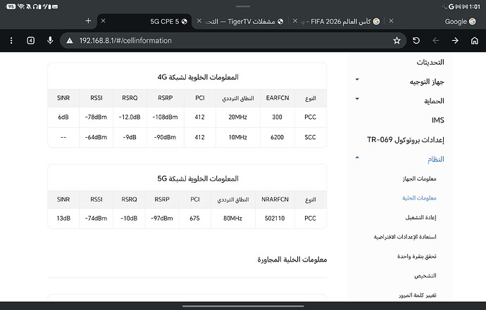Open the IMS settings page
The image size is (486, 310).
pyautogui.click(x=437, y=120)
